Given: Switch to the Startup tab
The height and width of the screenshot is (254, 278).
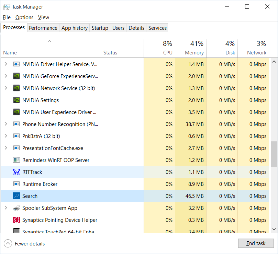Looking at the screenshot, I should pyautogui.click(x=100, y=28).
